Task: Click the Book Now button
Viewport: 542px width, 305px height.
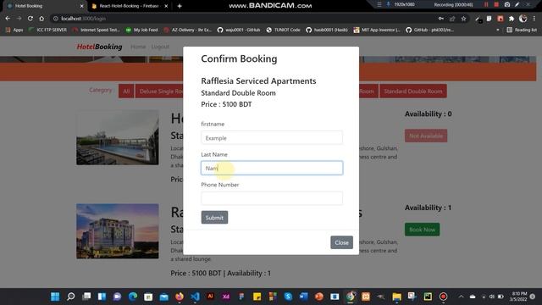Action: click(422, 230)
